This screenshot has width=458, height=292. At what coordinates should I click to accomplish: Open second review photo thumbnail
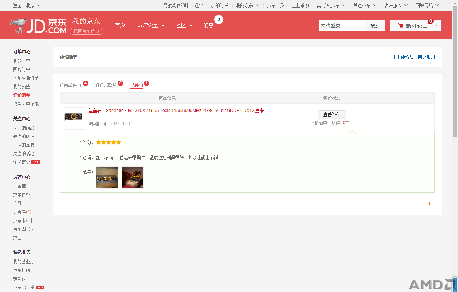pyautogui.click(x=133, y=177)
